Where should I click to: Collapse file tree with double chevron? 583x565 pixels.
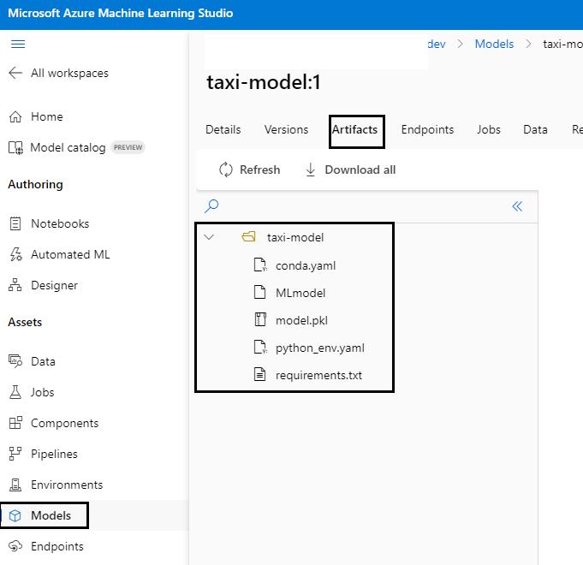coord(517,206)
